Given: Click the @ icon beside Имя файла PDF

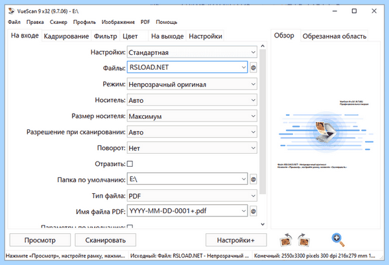Looking at the screenshot, I should [253, 211].
